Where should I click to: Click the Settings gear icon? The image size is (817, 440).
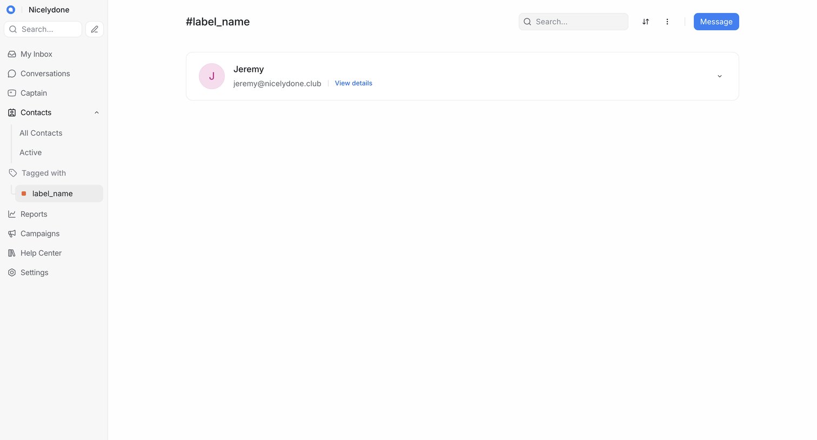click(x=12, y=272)
